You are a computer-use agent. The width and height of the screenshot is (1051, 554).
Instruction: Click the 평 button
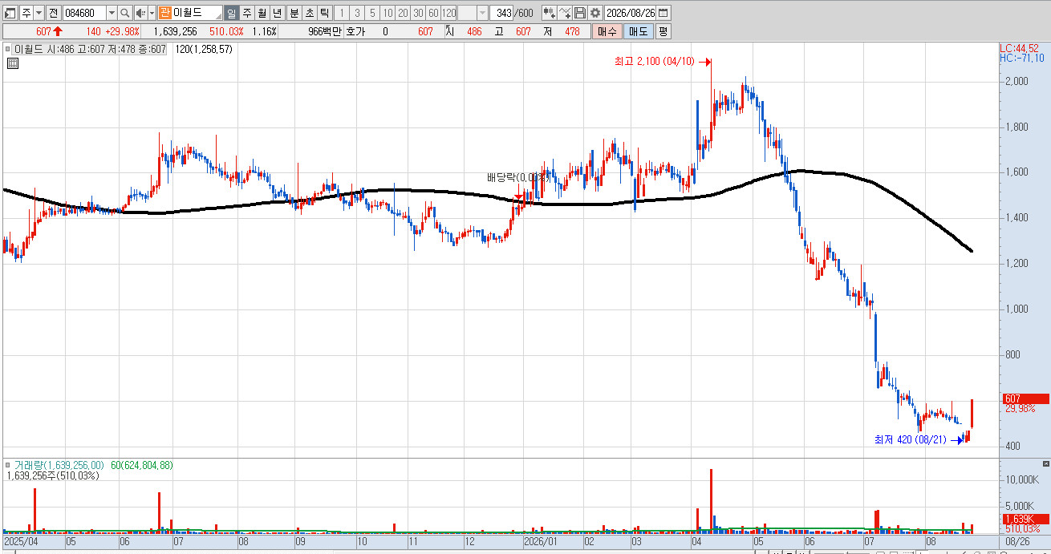click(x=663, y=31)
